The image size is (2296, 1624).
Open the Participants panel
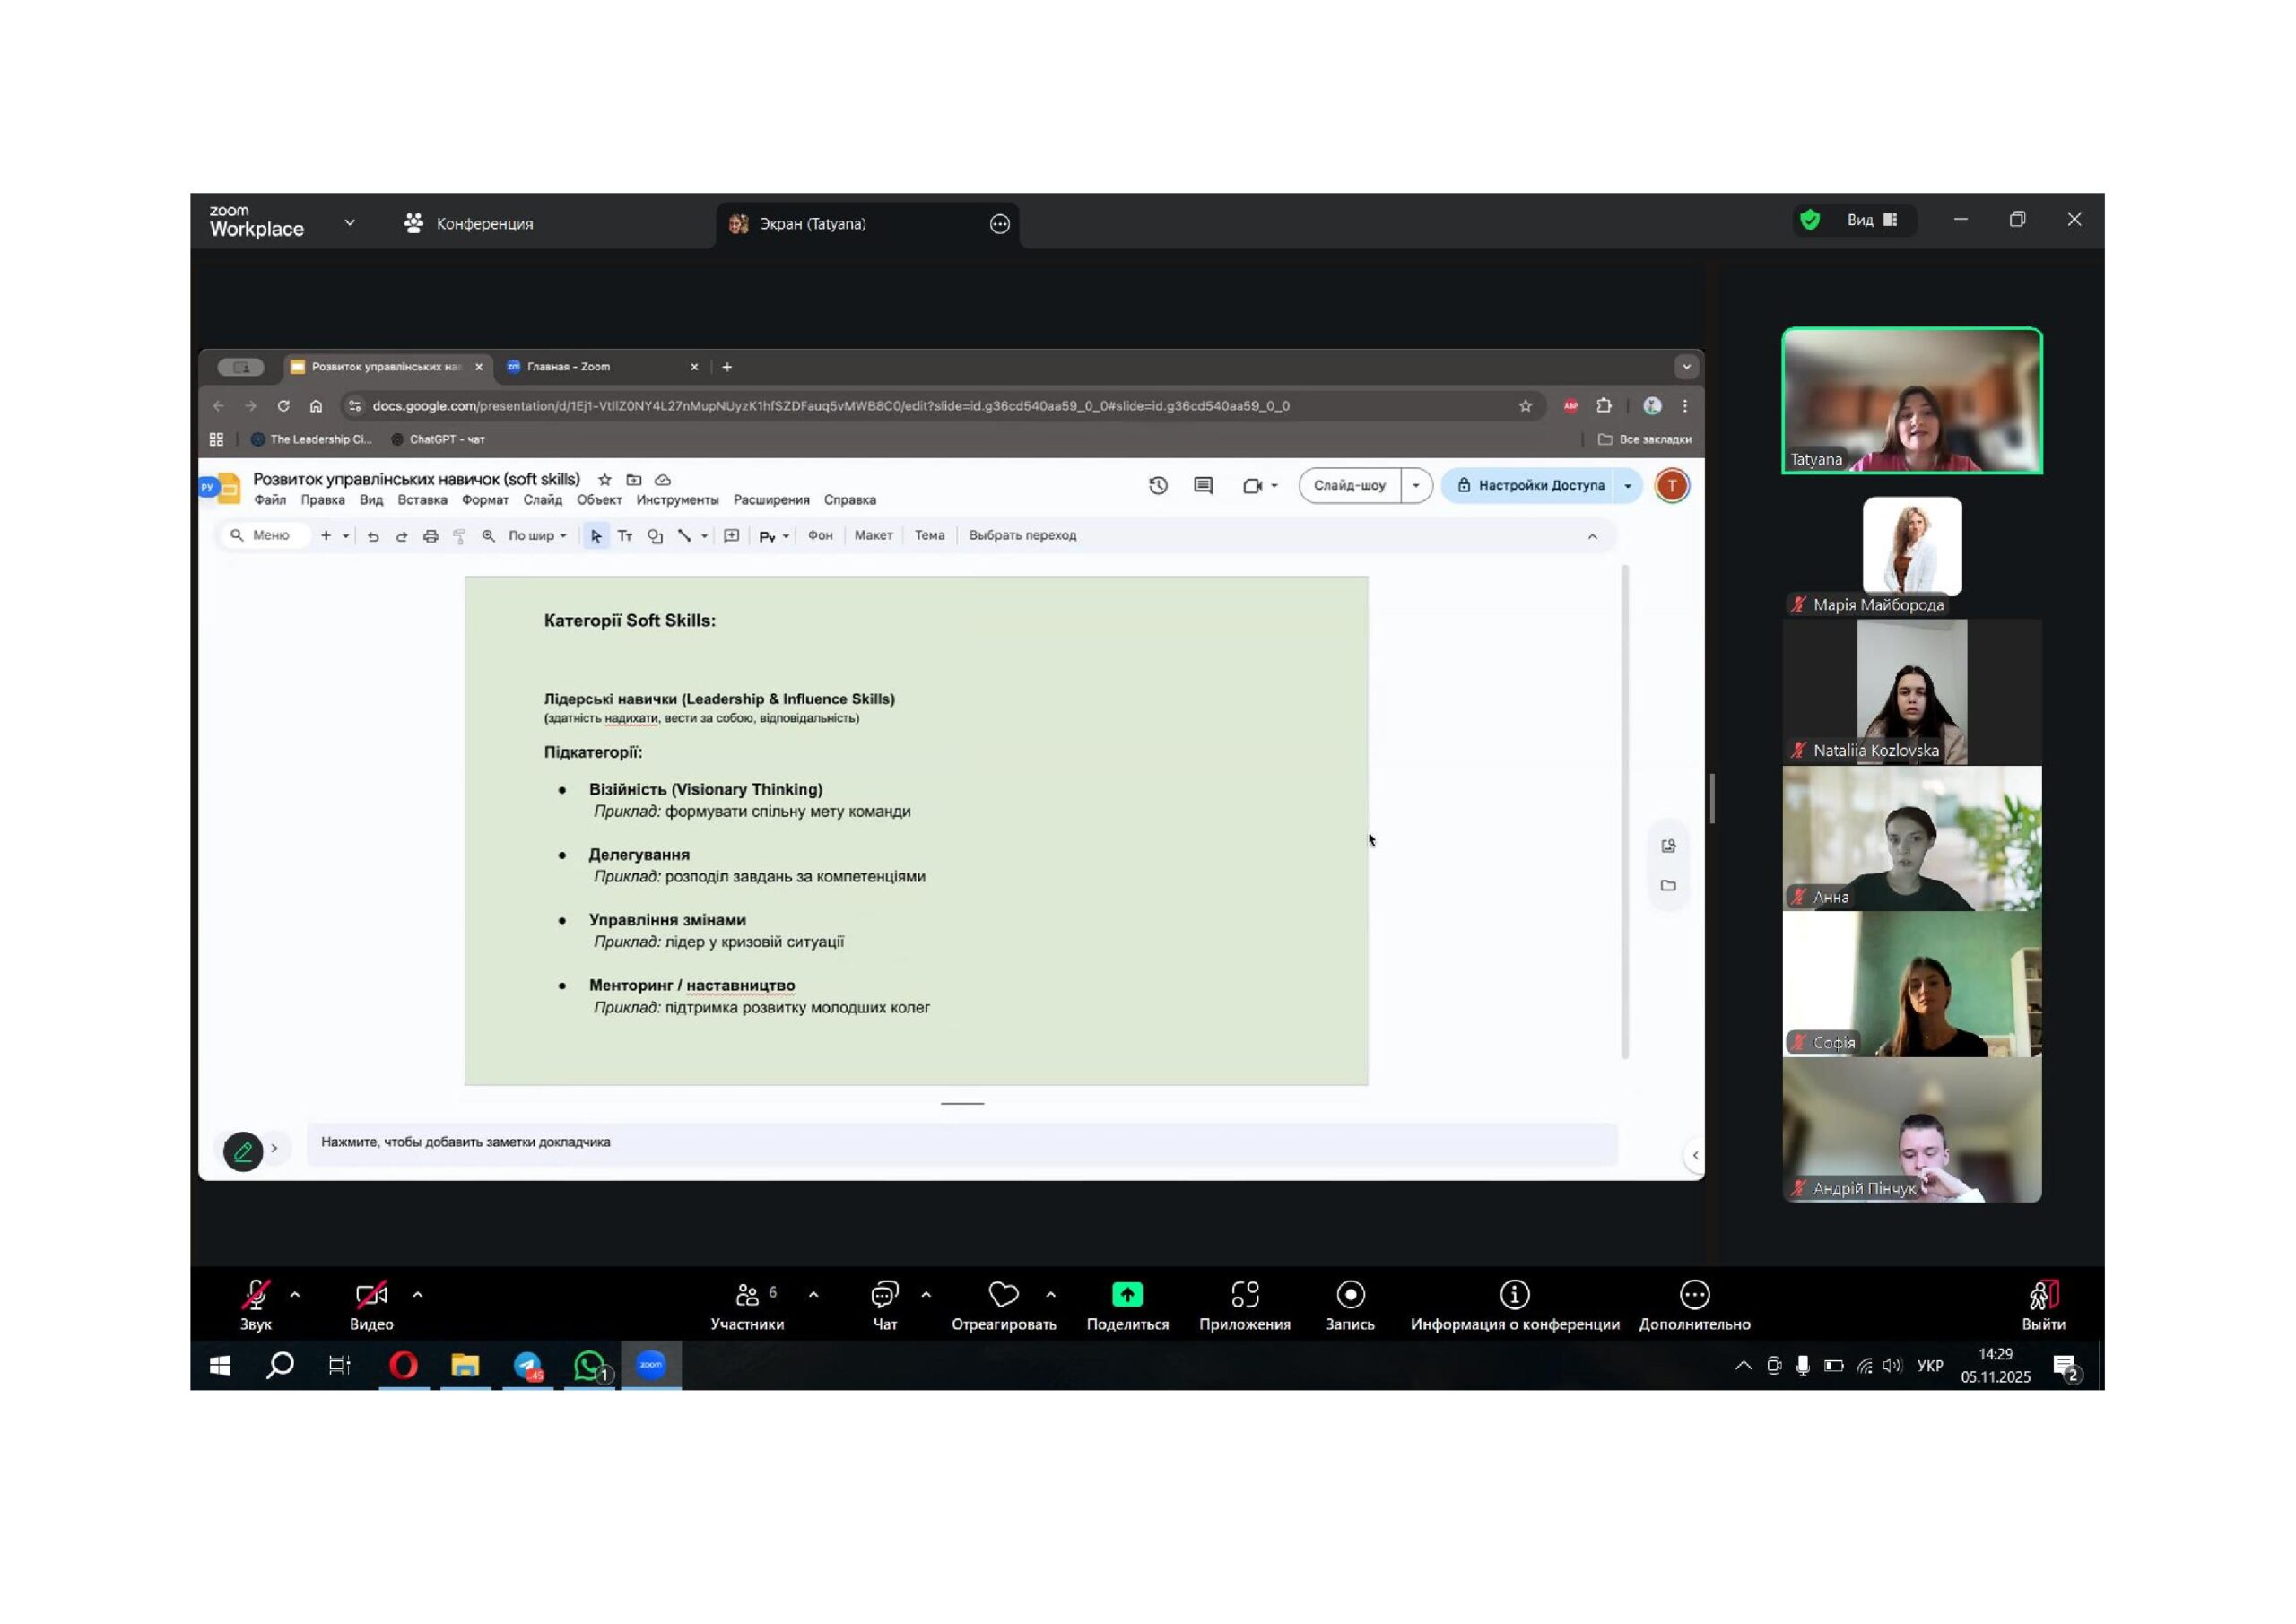(x=747, y=1305)
